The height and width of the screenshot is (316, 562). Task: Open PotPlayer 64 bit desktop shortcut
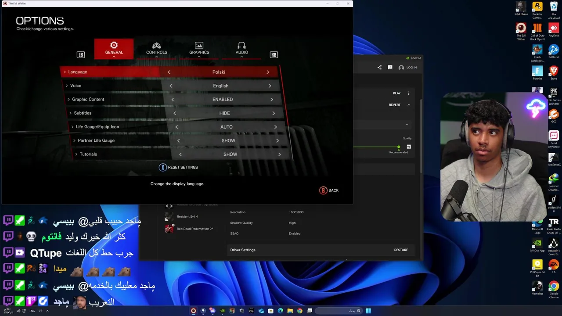[537, 268]
